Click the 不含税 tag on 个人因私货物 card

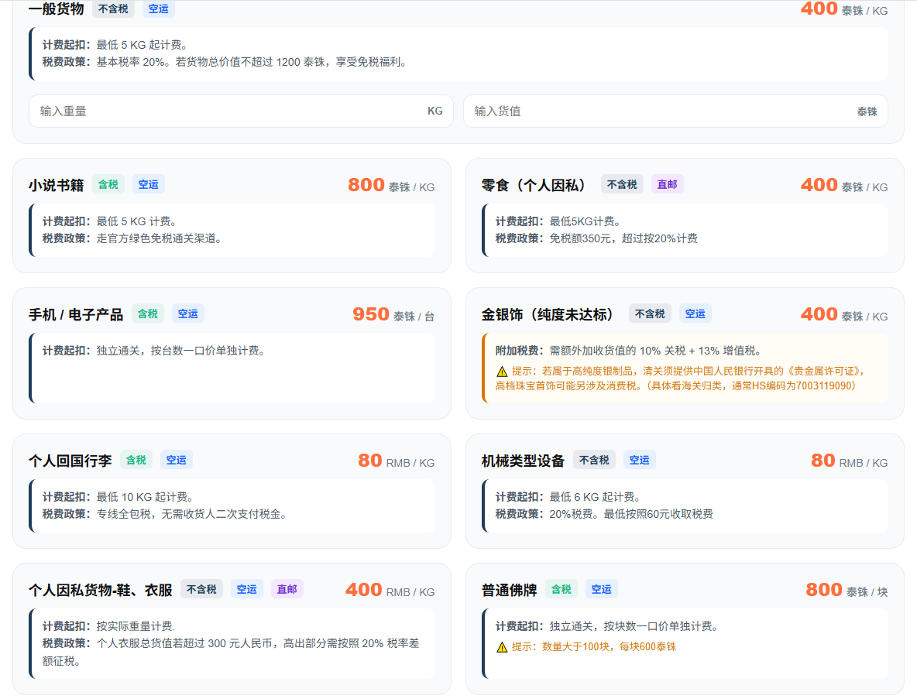click(202, 589)
